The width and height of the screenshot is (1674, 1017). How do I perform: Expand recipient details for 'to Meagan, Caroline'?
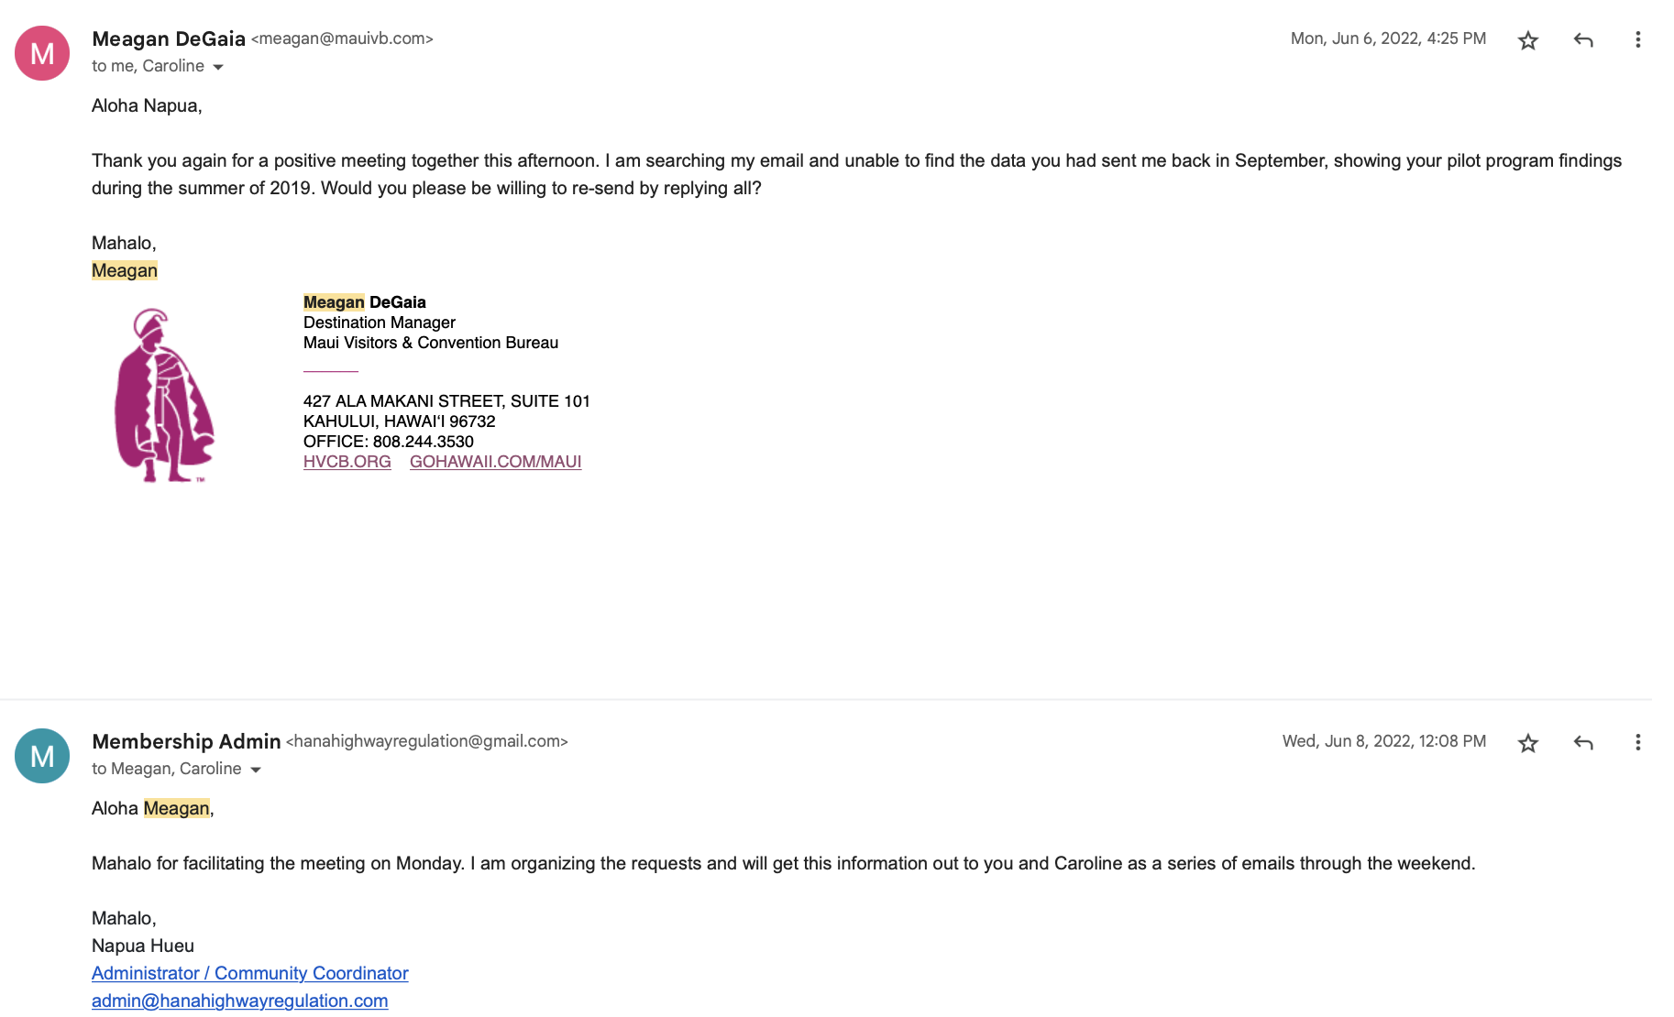tap(256, 770)
